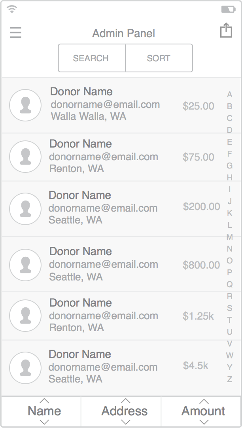Select the SORT tab

click(159, 58)
